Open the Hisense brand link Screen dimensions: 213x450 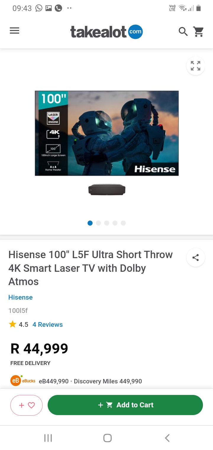point(20,297)
